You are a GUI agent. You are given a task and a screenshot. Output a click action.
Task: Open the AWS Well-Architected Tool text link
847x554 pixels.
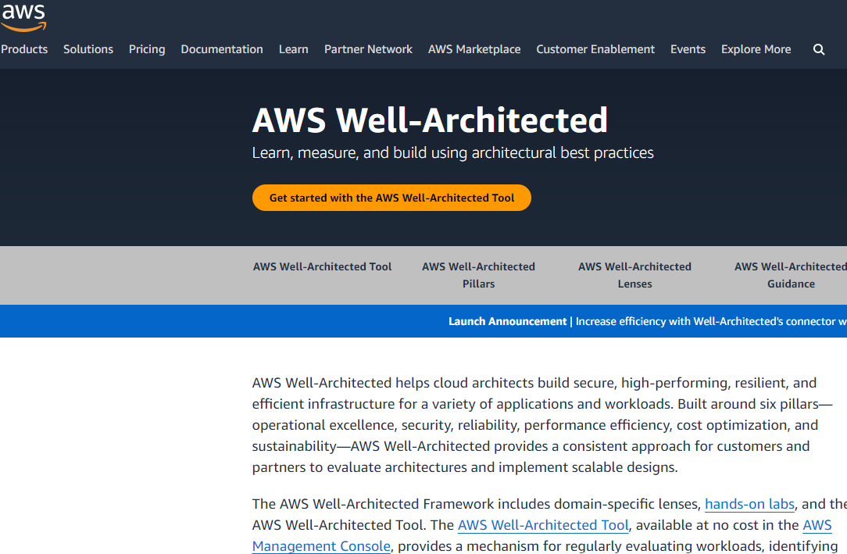coord(543,525)
